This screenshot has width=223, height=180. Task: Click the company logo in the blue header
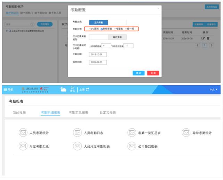pyautogui.click(x=35, y=89)
